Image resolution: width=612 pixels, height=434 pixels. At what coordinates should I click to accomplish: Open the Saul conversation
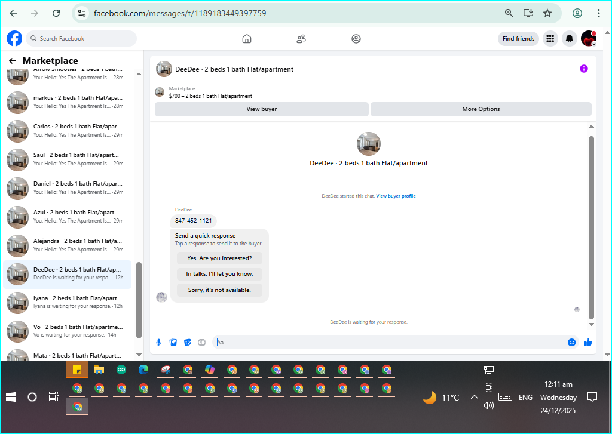[x=68, y=159]
